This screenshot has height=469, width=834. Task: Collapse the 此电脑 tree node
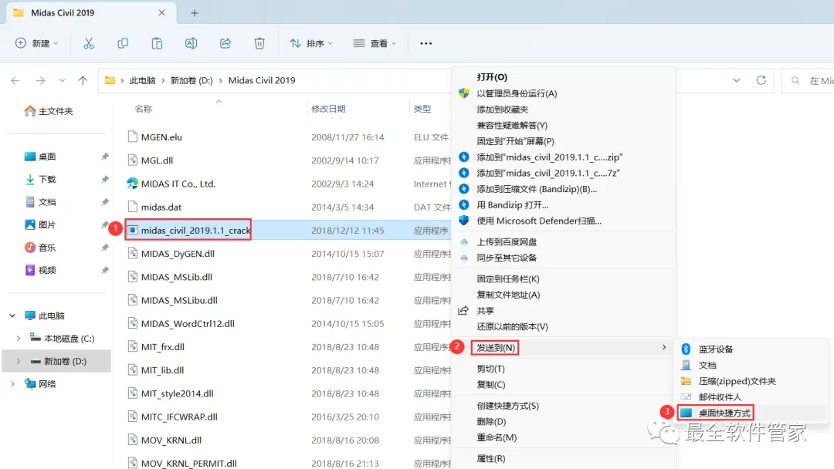click(x=12, y=315)
